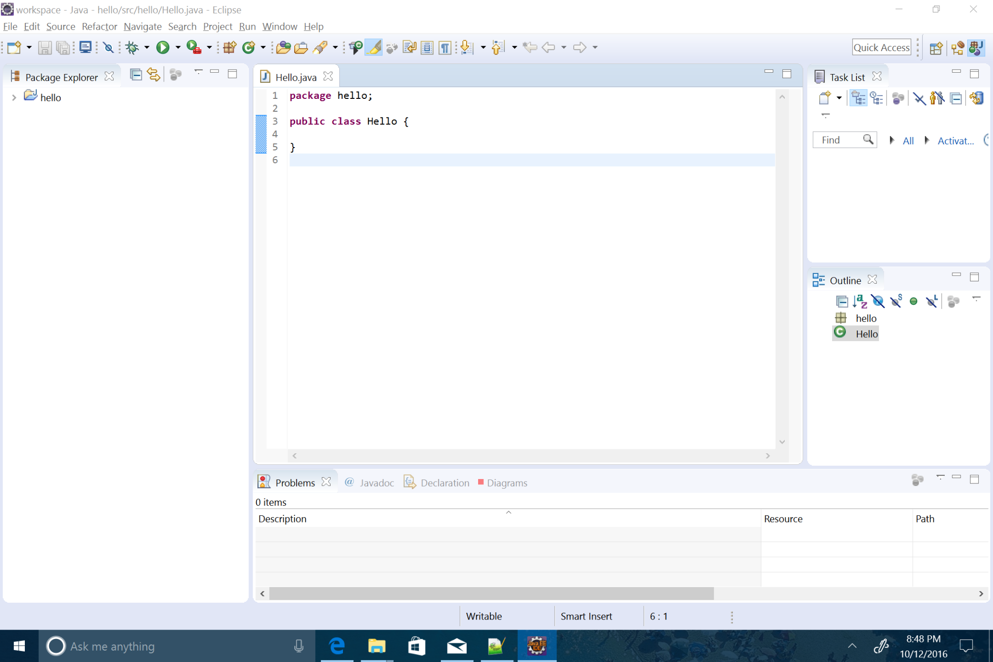This screenshot has width=993, height=662.
Task: Open the Run button dropdown arrow
Action: pos(178,47)
